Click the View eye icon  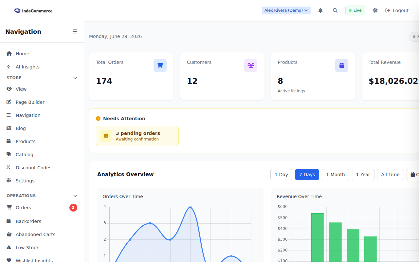point(9,89)
